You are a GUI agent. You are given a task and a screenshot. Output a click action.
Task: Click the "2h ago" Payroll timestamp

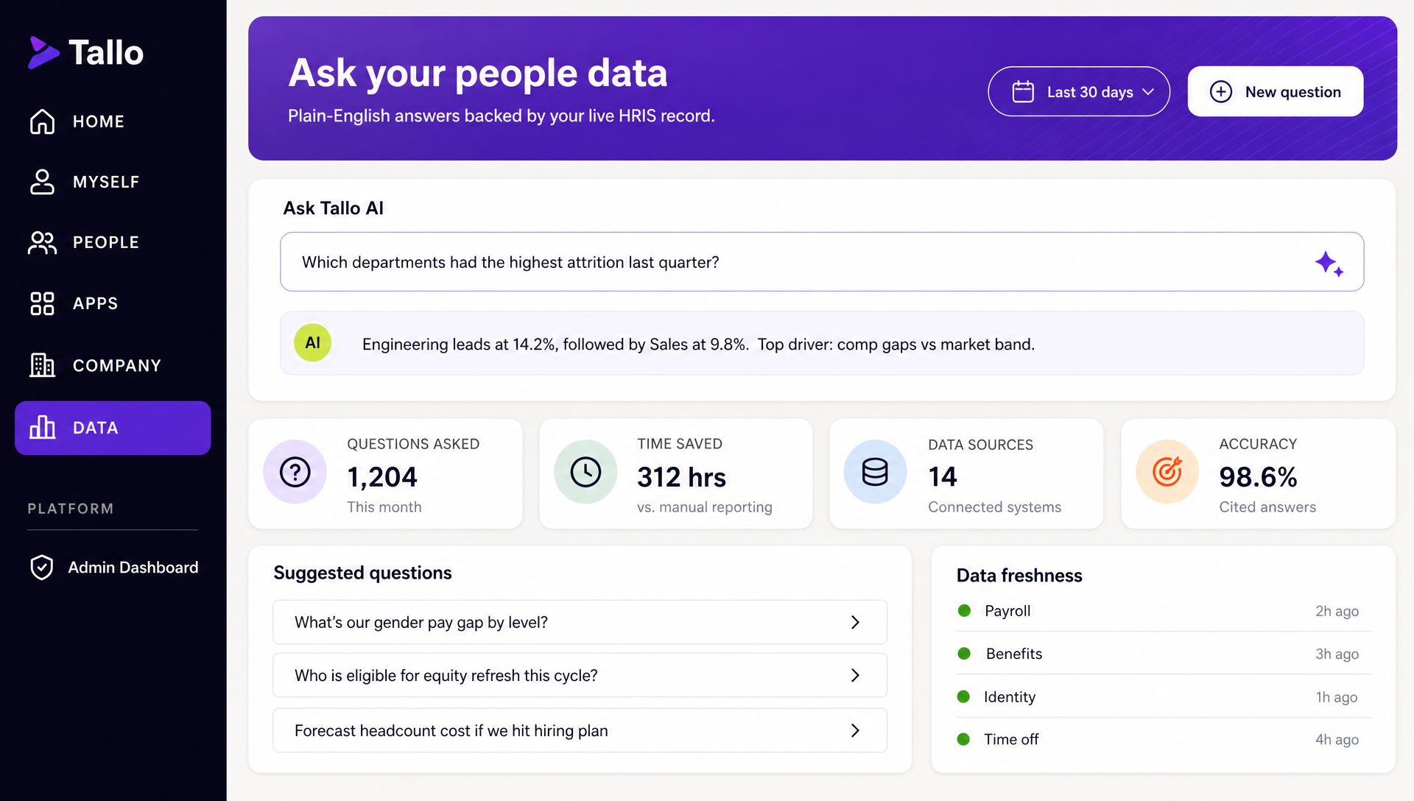click(1337, 611)
